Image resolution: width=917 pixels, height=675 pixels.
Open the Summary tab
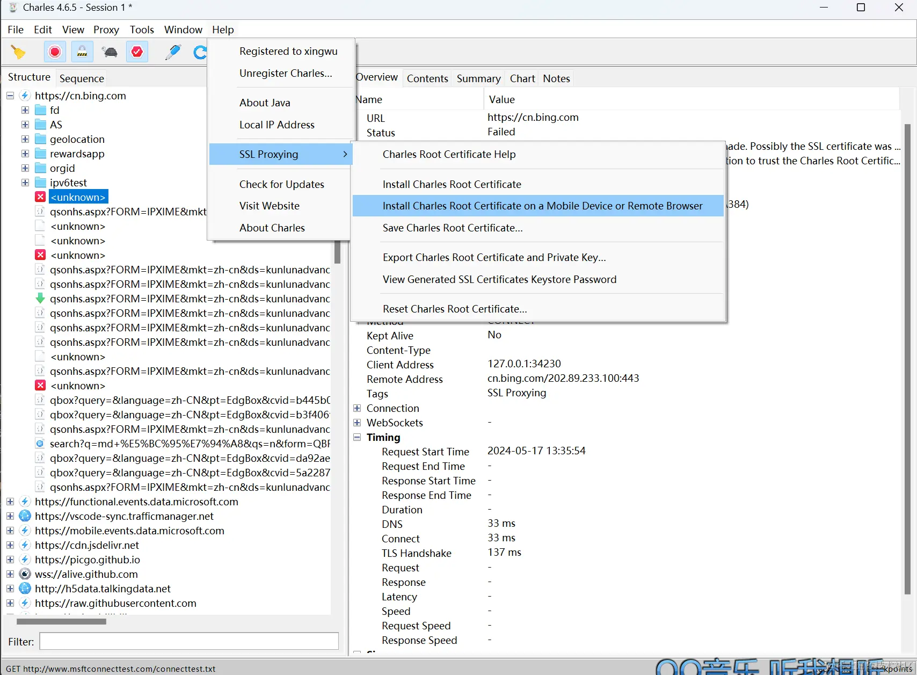pyautogui.click(x=479, y=78)
